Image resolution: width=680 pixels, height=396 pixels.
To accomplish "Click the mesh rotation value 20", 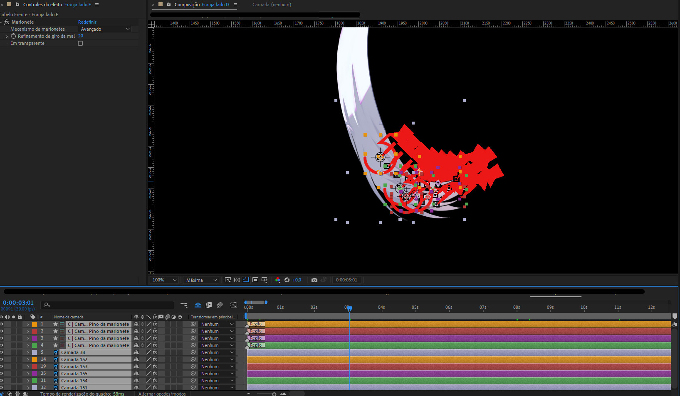I will [81, 36].
